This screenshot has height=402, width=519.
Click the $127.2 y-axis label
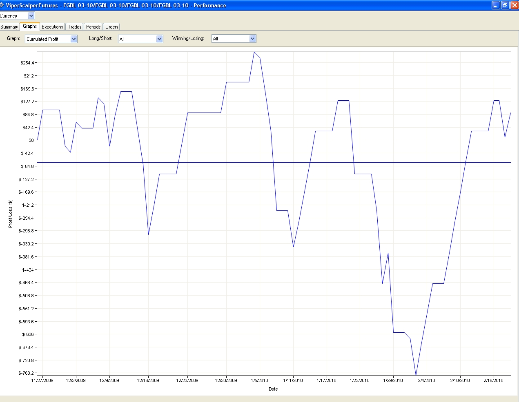tap(27, 102)
